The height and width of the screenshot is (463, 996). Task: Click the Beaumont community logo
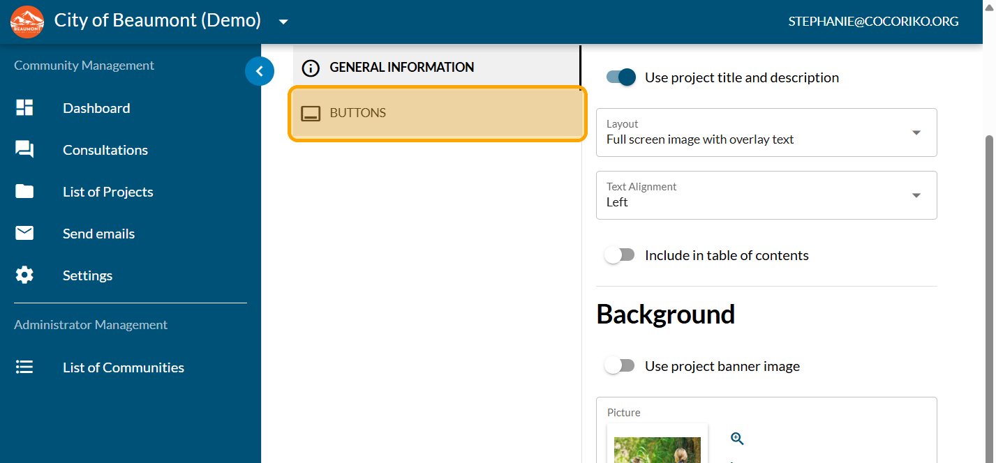[27, 22]
